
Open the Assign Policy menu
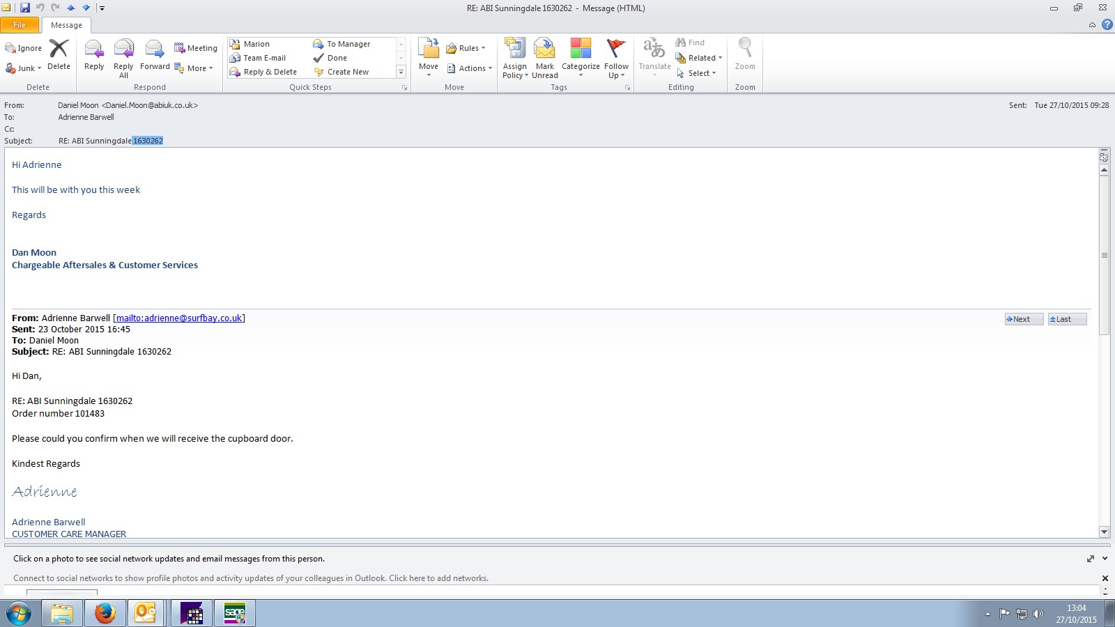(515, 59)
